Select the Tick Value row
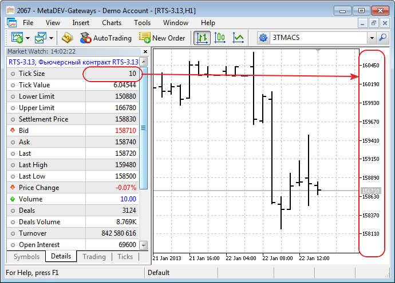Image resolution: width=395 pixels, height=283 pixels. pos(73,85)
